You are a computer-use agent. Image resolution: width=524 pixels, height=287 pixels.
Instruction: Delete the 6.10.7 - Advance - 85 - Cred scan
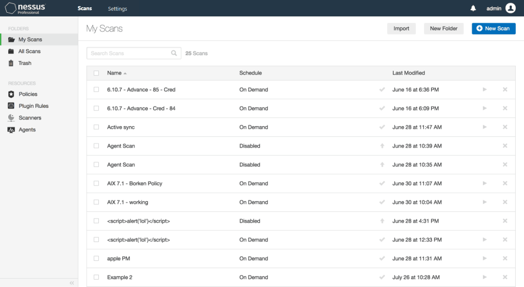tap(505, 89)
